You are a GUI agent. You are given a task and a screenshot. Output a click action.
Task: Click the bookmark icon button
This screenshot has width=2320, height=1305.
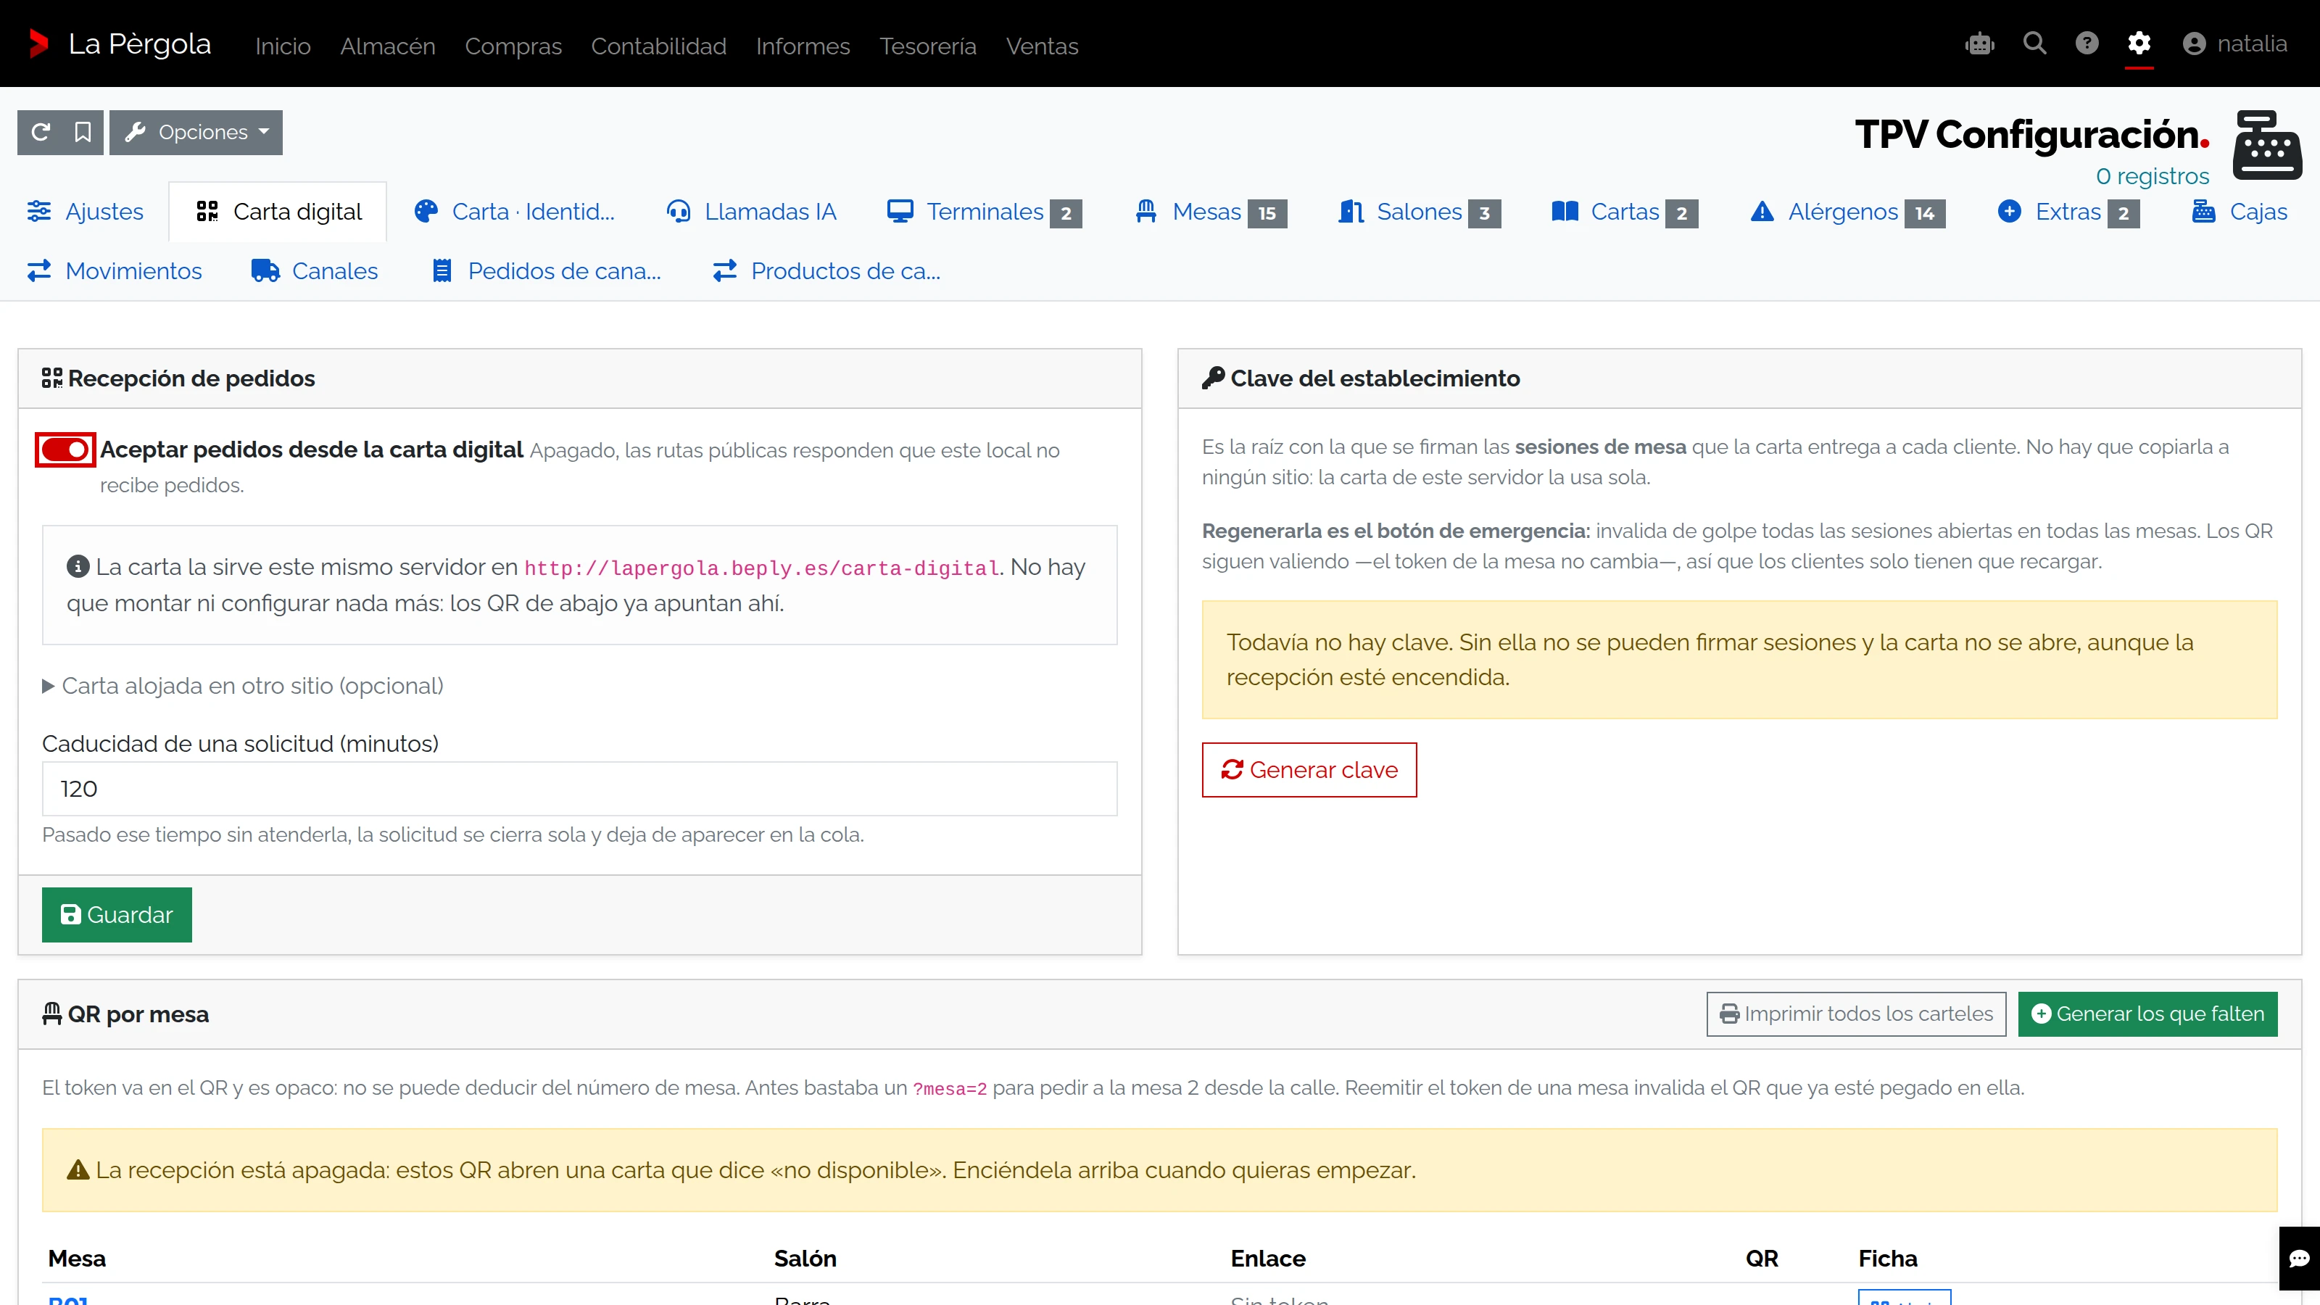[83, 133]
